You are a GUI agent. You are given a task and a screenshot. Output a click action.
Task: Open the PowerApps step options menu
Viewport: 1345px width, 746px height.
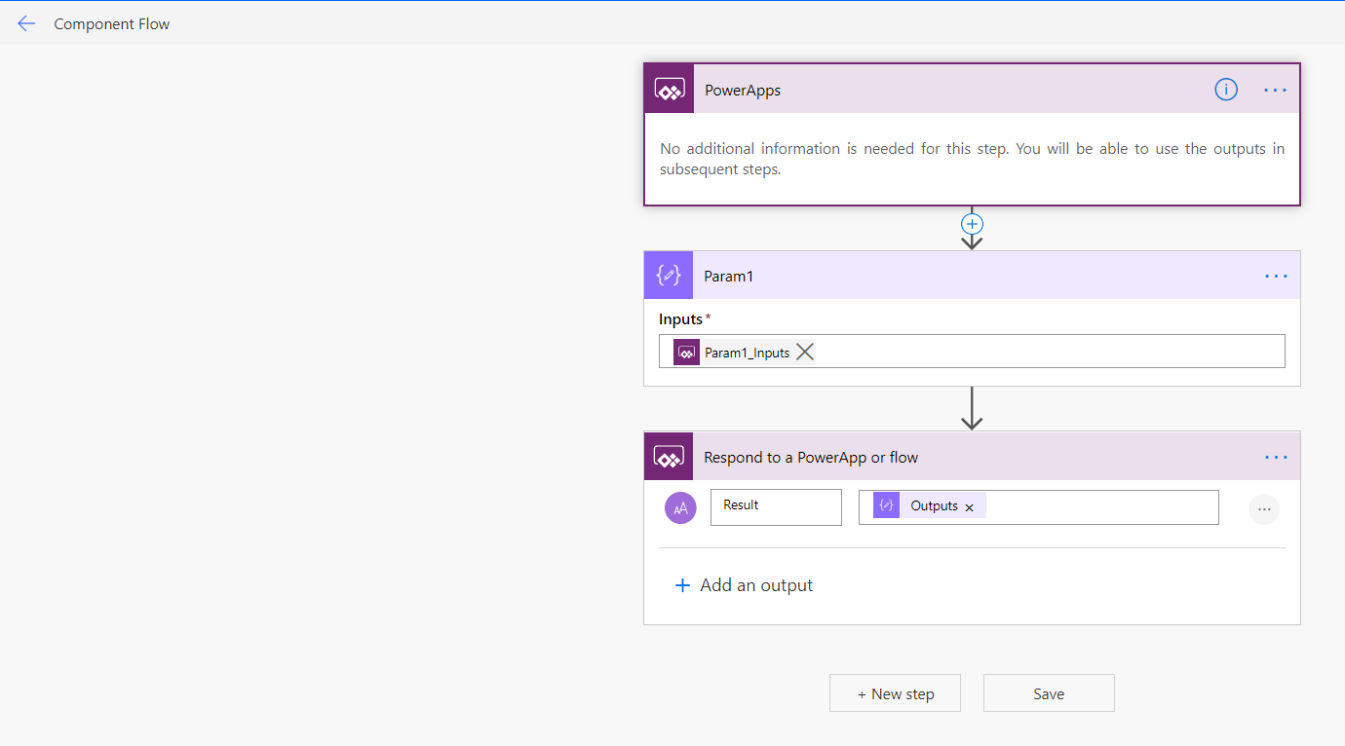point(1274,89)
